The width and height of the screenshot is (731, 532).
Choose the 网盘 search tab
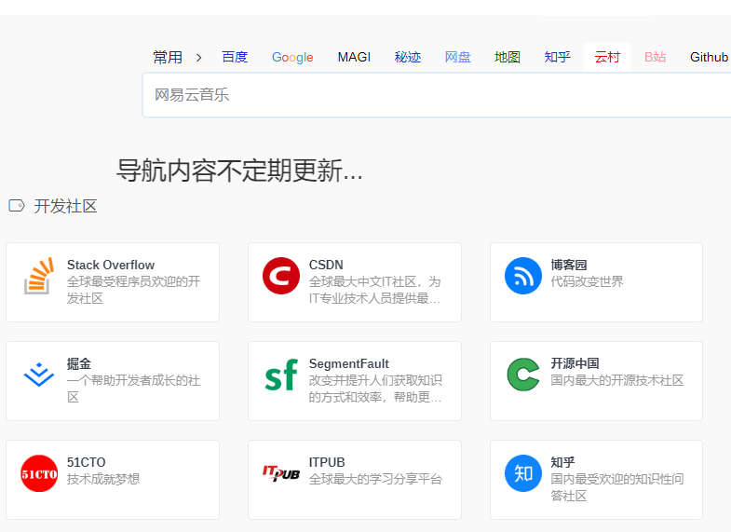coord(458,57)
